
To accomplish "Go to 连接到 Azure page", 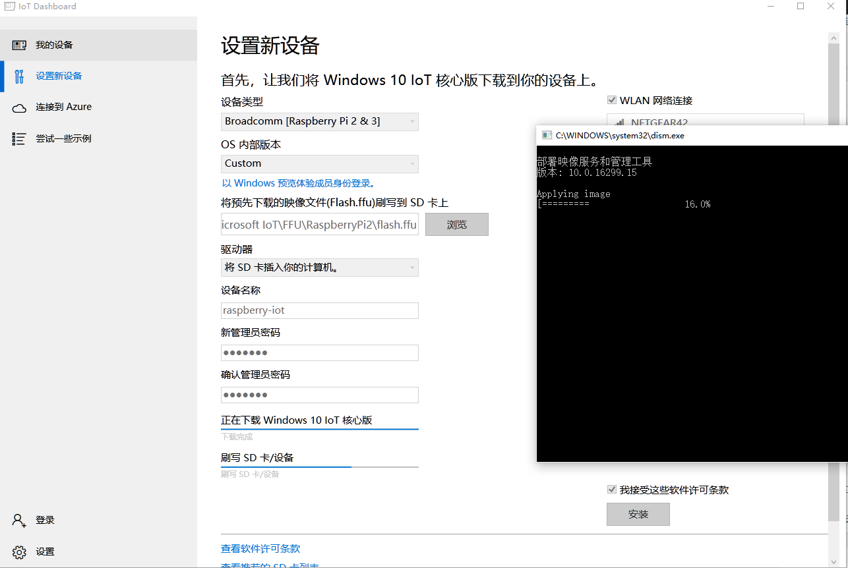I will tap(99, 107).
